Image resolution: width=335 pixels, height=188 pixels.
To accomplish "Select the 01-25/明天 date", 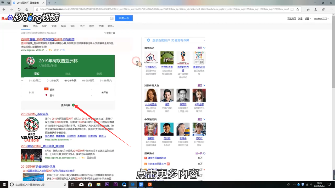I will [88, 81].
